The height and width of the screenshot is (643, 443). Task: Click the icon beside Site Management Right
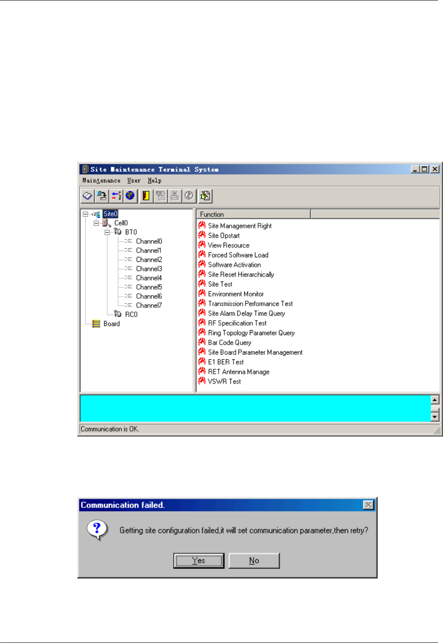[x=202, y=225]
